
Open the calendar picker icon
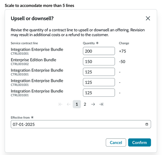[x=147, y=124]
